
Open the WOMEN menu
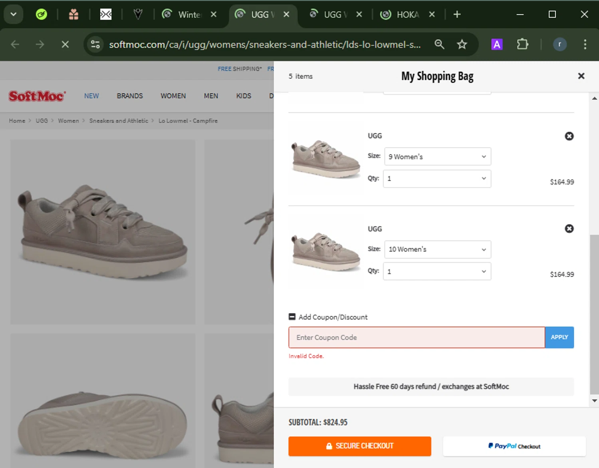tap(173, 96)
